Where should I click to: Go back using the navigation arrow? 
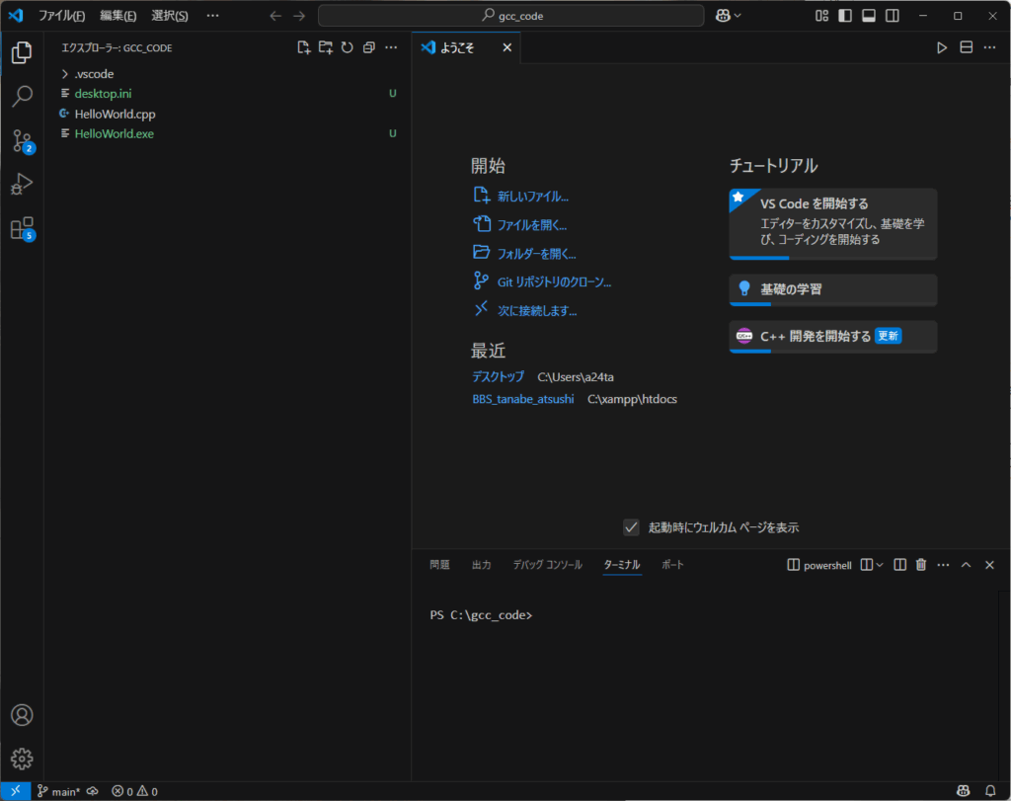tap(275, 16)
